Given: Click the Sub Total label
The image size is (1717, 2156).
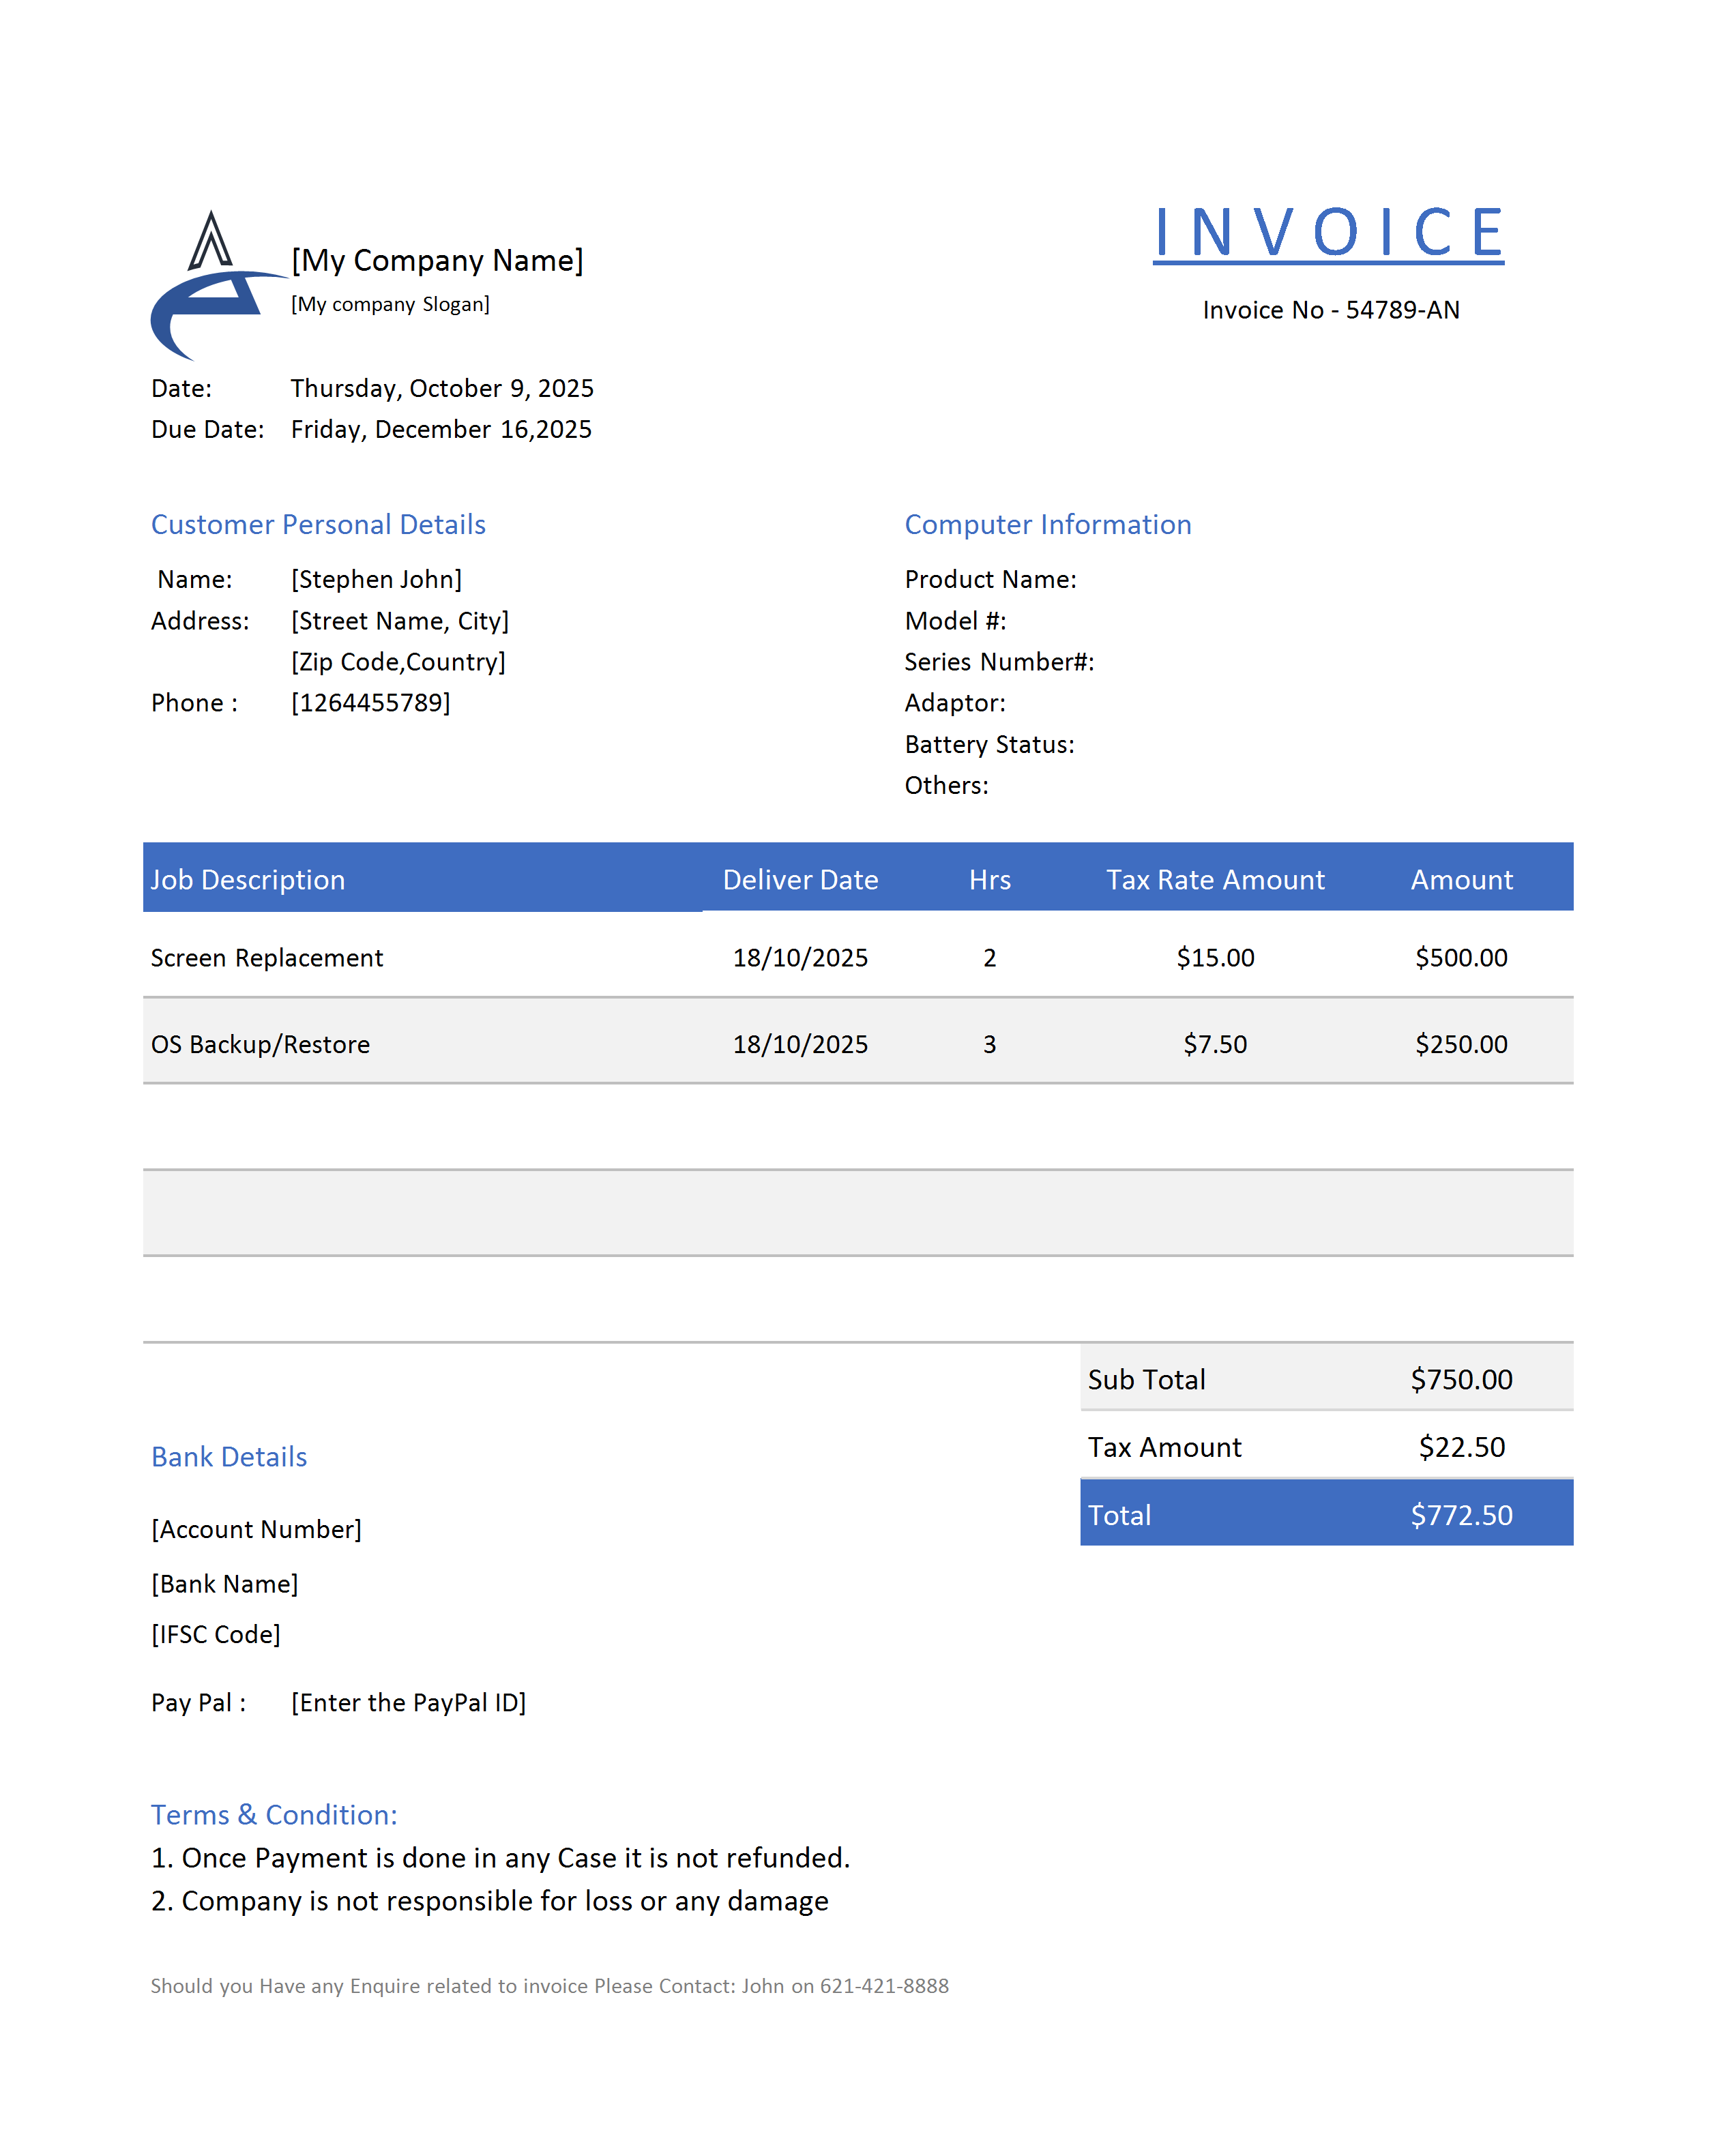Looking at the screenshot, I should (1146, 1380).
